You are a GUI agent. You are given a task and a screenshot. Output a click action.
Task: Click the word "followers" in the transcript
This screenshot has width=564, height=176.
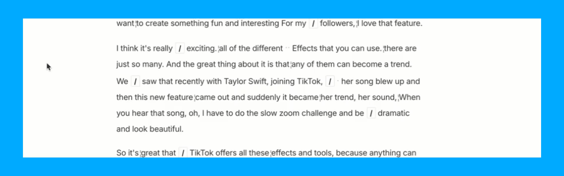click(337, 24)
